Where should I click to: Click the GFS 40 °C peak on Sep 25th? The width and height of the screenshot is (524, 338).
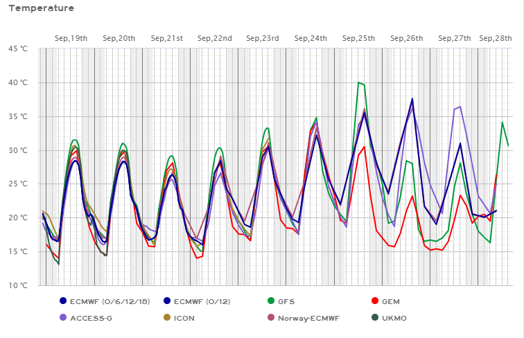[358, 82]
